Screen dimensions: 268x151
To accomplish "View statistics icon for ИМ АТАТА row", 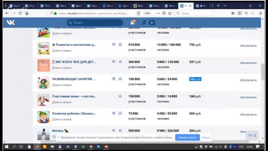I will coord(120,62).
